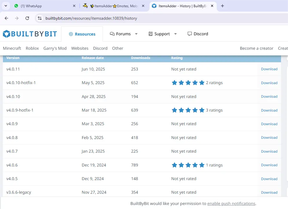Click the date Dec 19, 2024
Image resolution: width=288 pixels, height=209 pixels.
tap(94, 165)
